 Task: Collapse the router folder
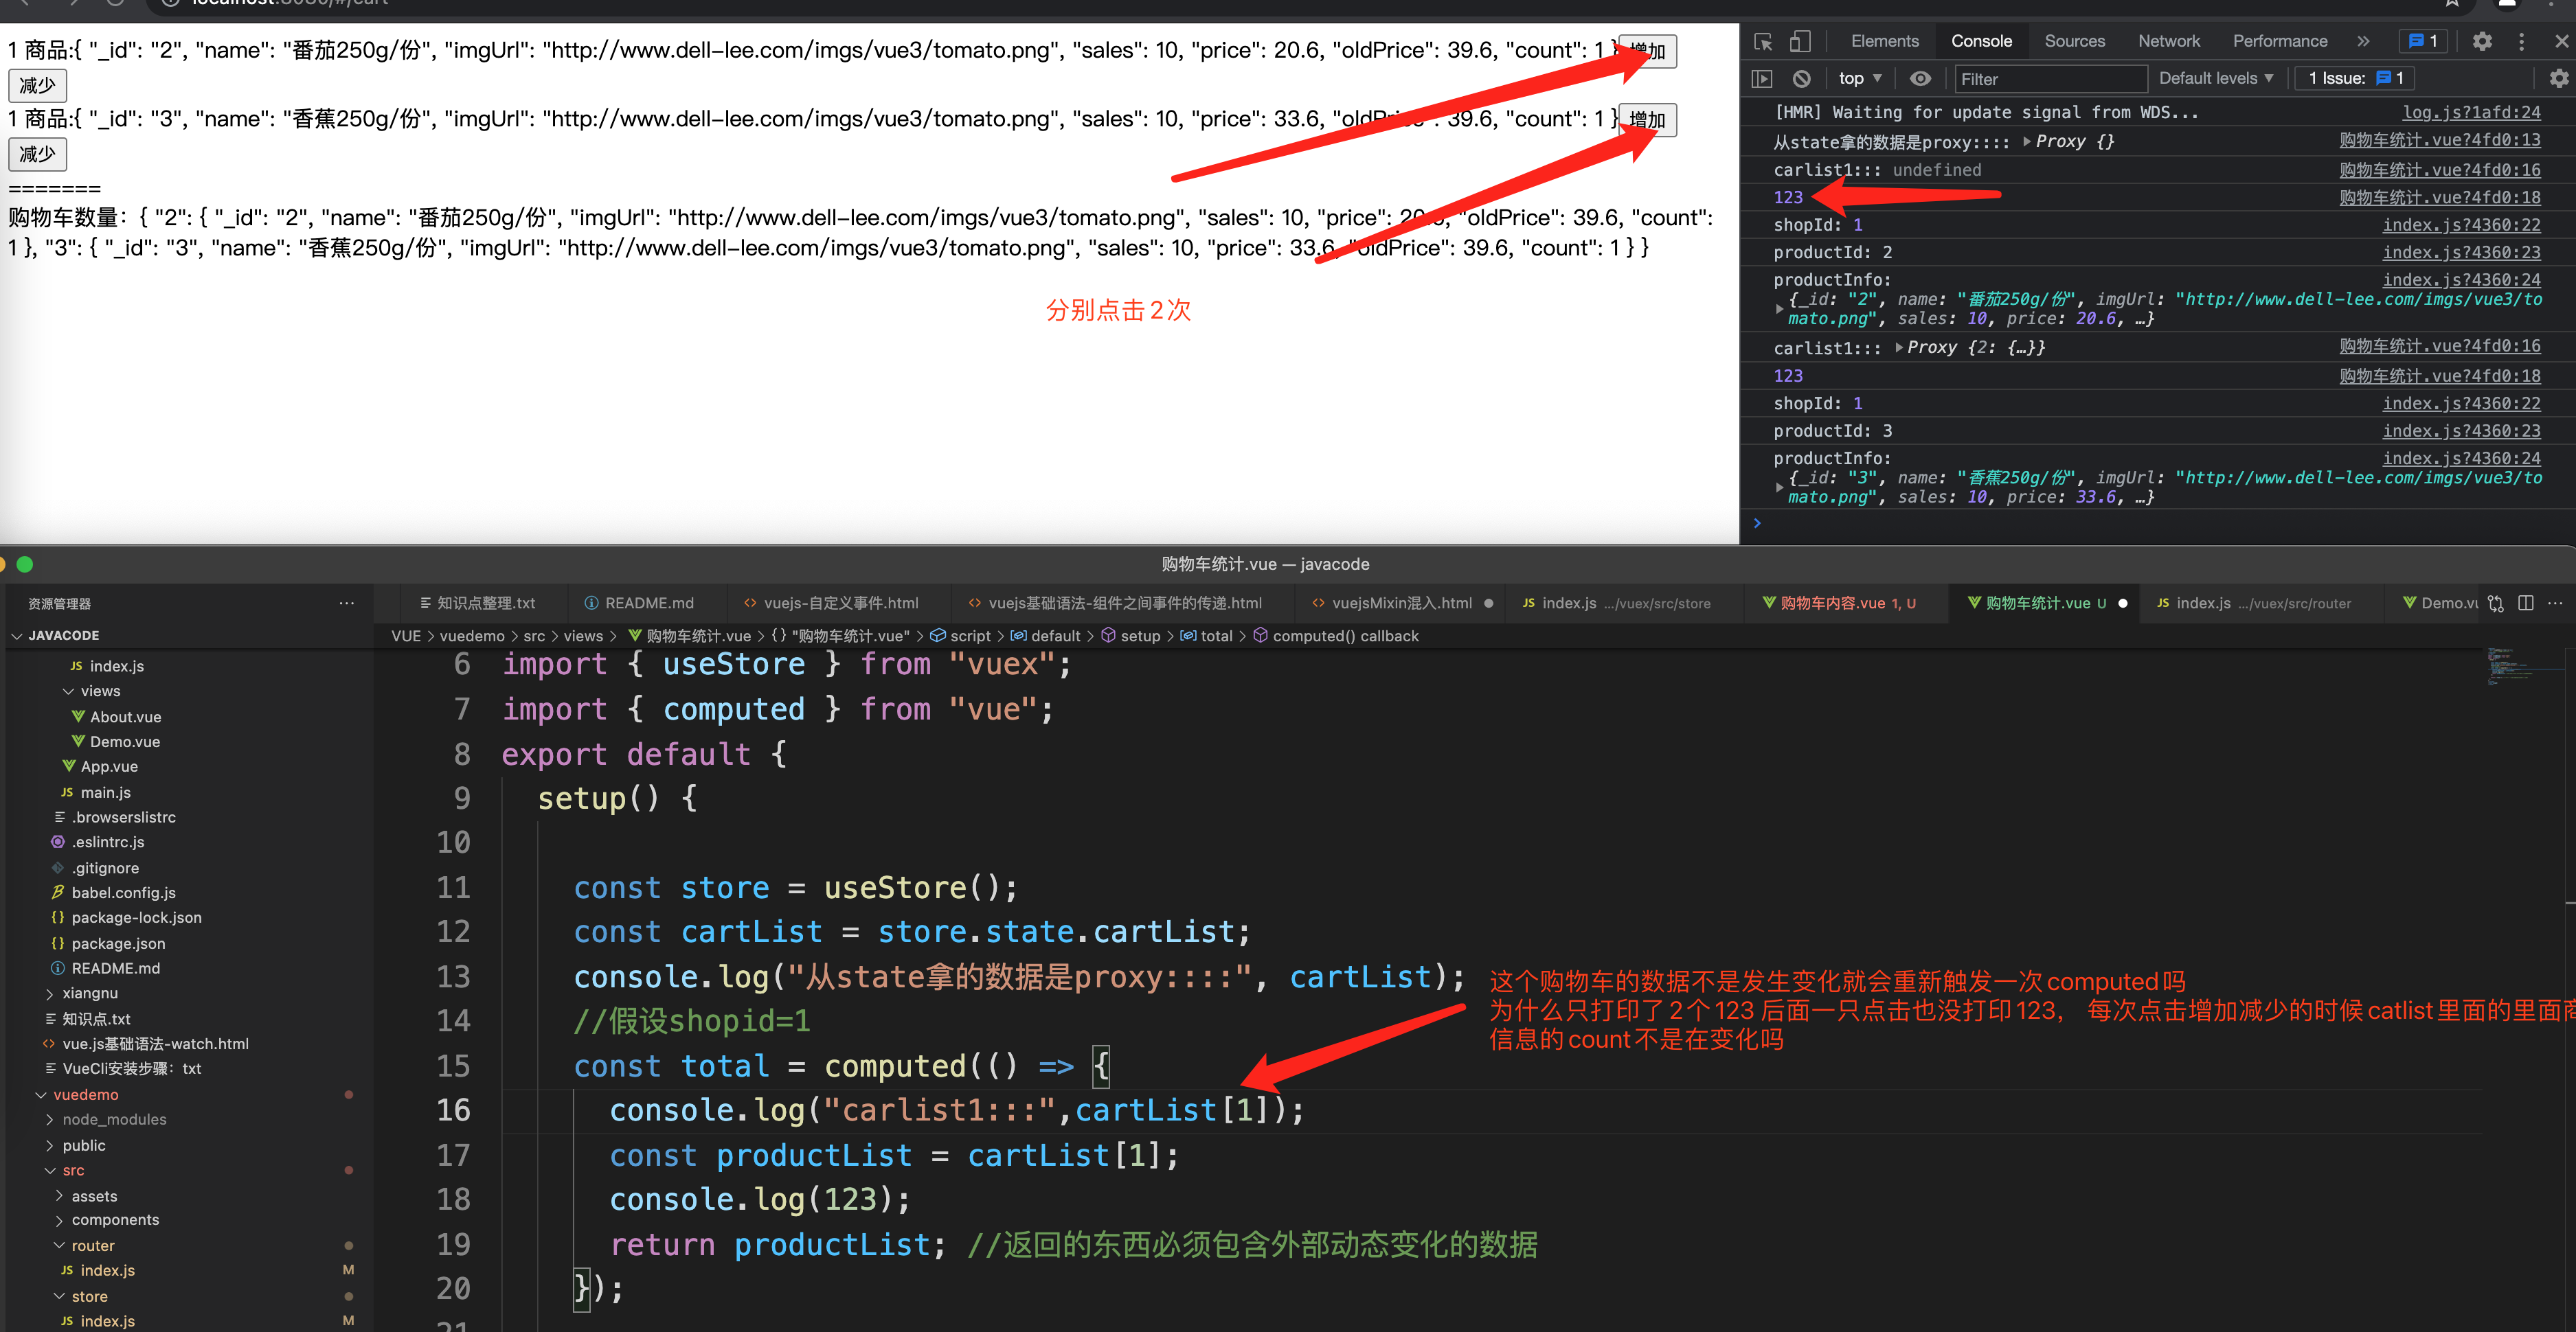pos(92,1245)
